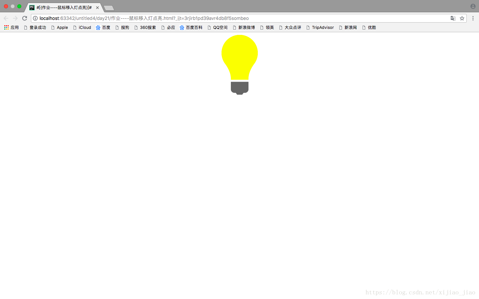The image size is (479, 299).
Task: Click the browser back arrow
Action: [6, 18]
